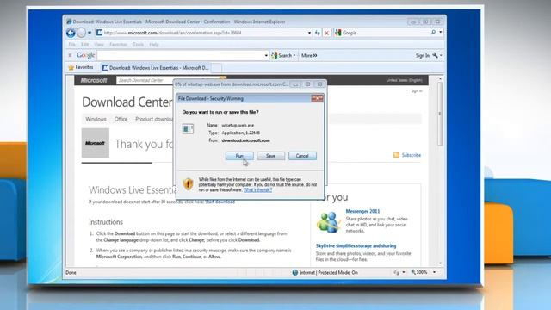Open the Edit menu
Image resolution: width=551 pixels, height=310 pixels.
click(84, 45)
